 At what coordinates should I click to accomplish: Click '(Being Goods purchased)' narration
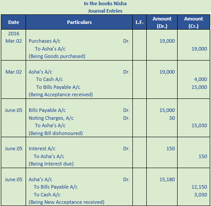[x=57, y=56]
